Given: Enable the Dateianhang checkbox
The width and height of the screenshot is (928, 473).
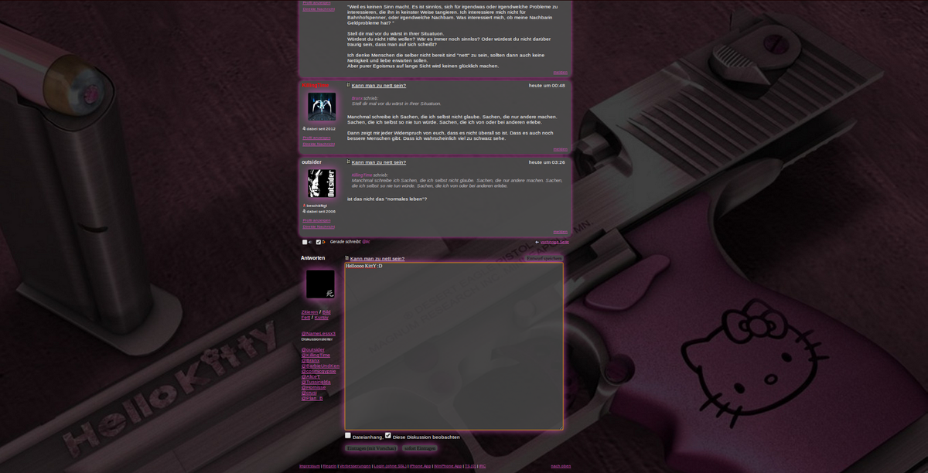Looking at the screenshot, I should click(348, 436).
